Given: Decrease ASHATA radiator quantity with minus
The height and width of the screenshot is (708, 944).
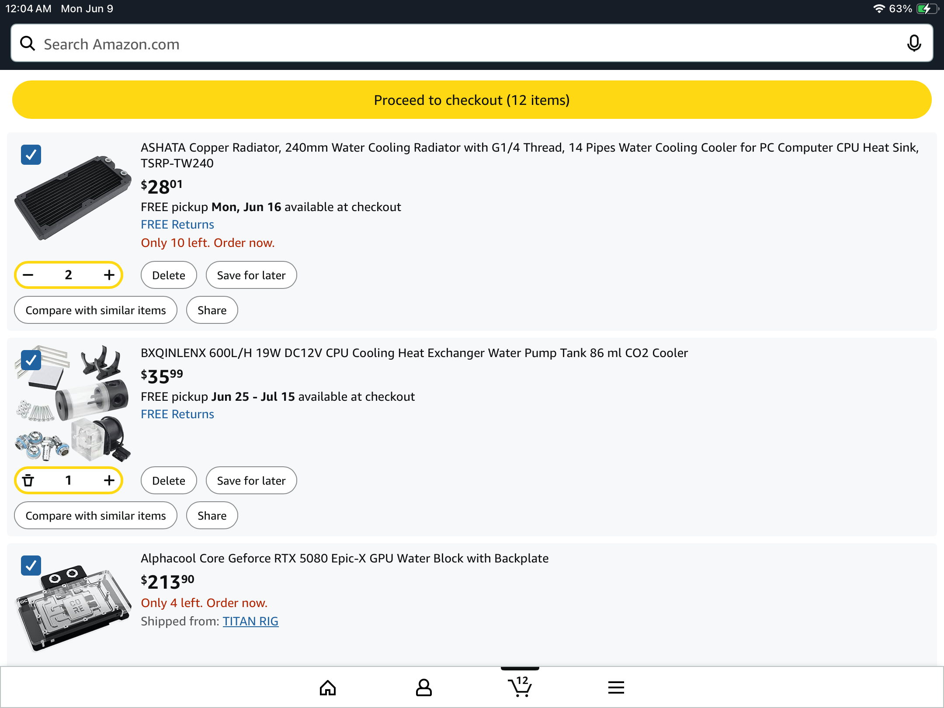Looking at the screenshot, I should 28,275.
